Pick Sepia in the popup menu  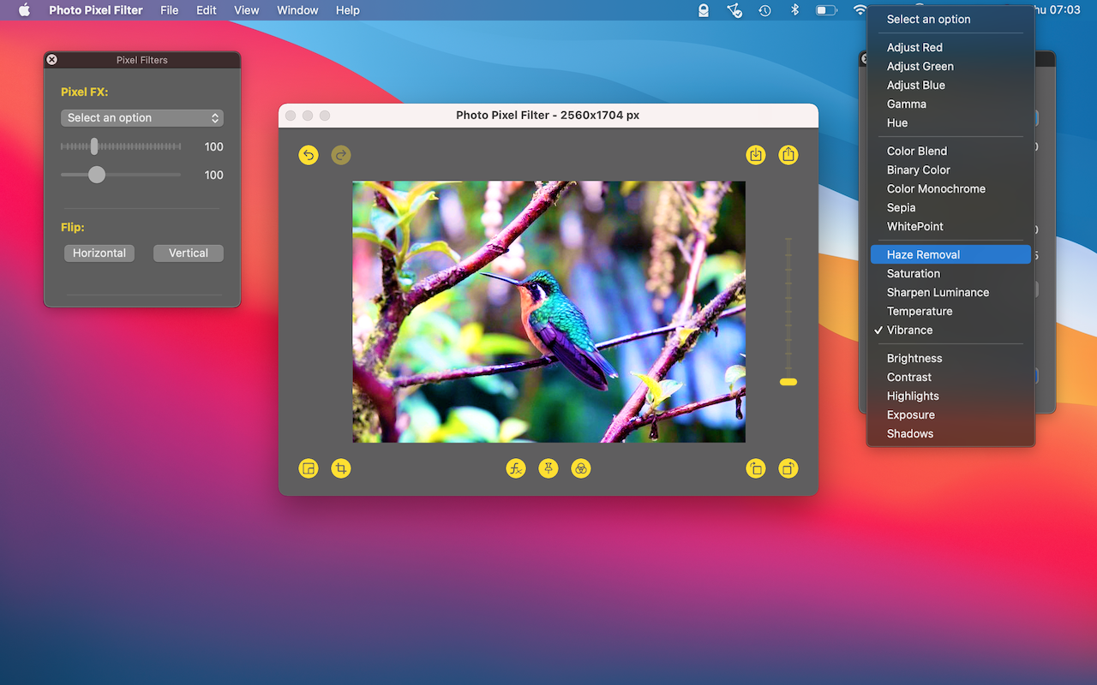click(x=901, y=208)
